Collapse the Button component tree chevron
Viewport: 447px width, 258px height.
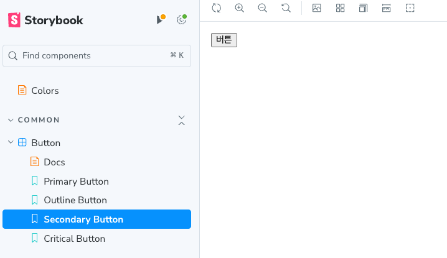[11, 142]
